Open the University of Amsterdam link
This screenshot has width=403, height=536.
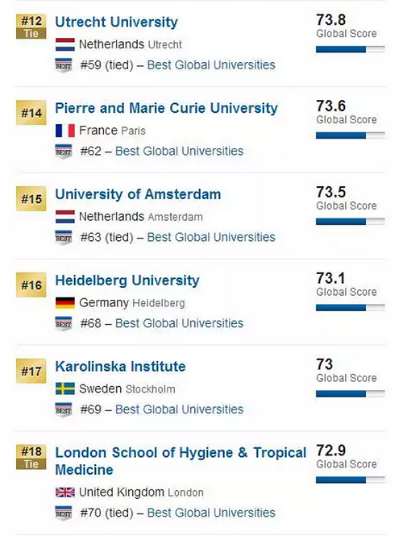pyautogui.click(x=138, y=194)
